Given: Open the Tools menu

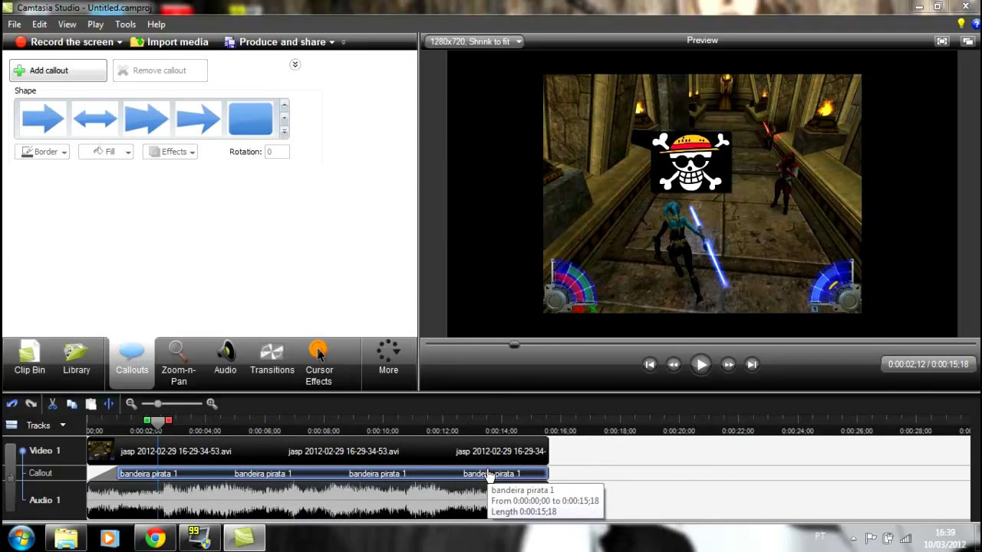Looking at the screenshot, I should point(126,25).
